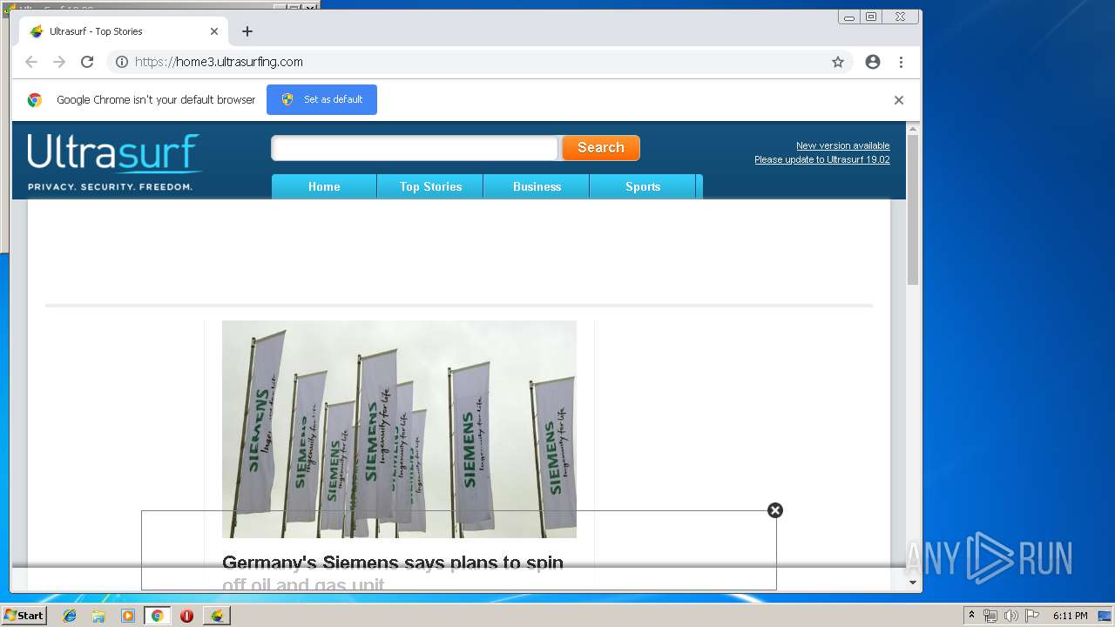Set Chrome as default browser
Screen dimensions: 1115x627
tap(321, 99)
